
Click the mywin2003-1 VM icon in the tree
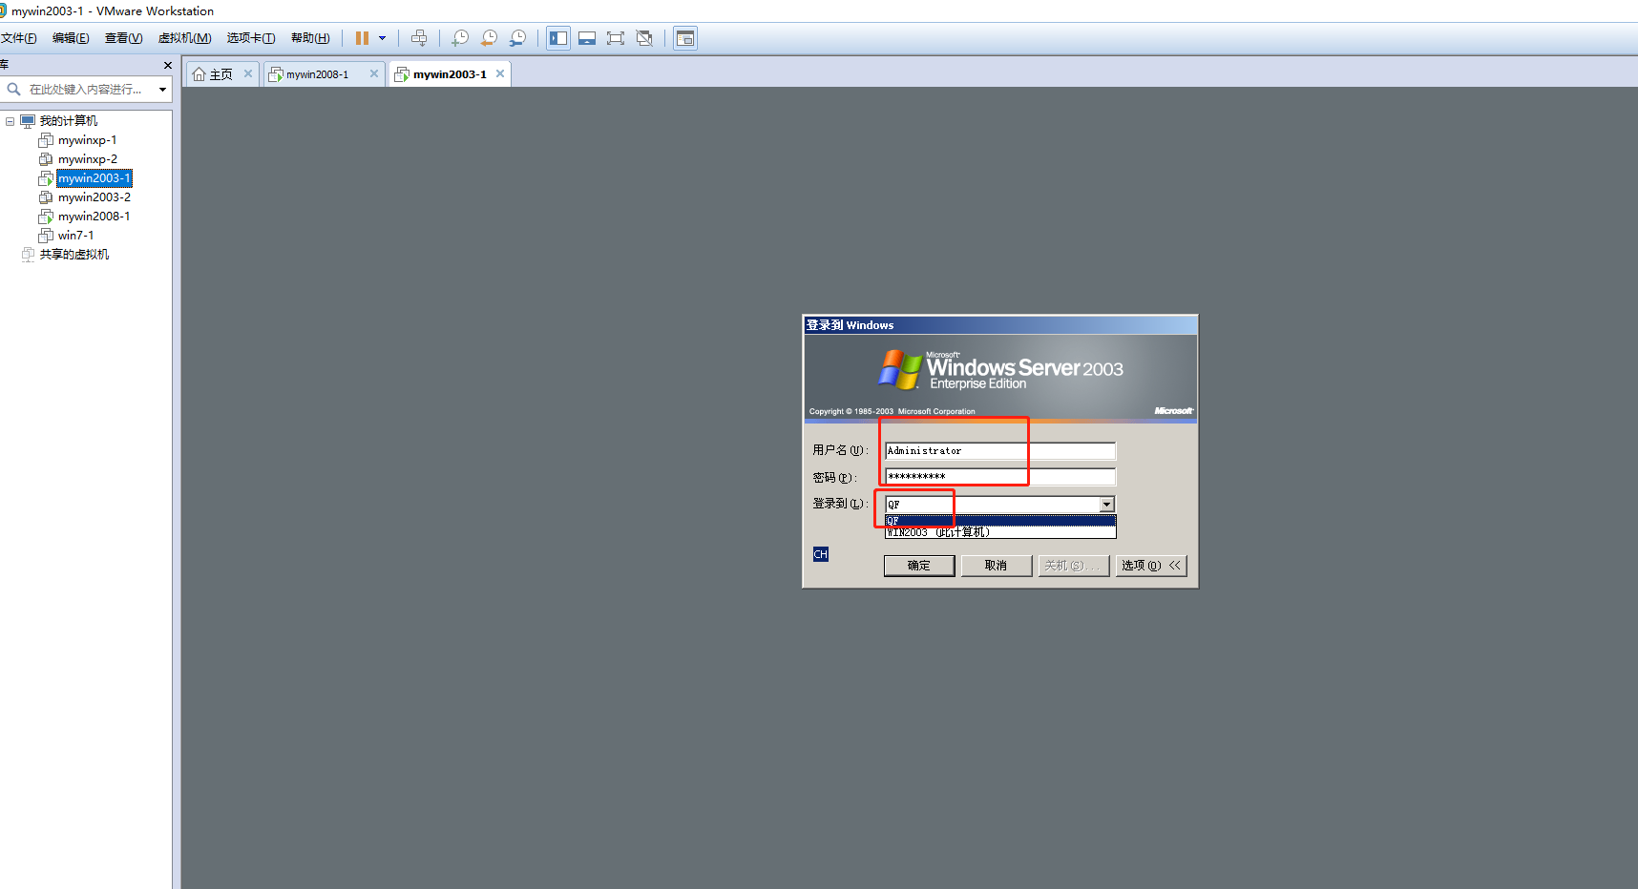(46, 178)
